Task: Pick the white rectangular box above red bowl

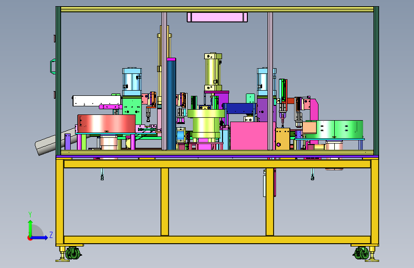Action: click(96, 101)
